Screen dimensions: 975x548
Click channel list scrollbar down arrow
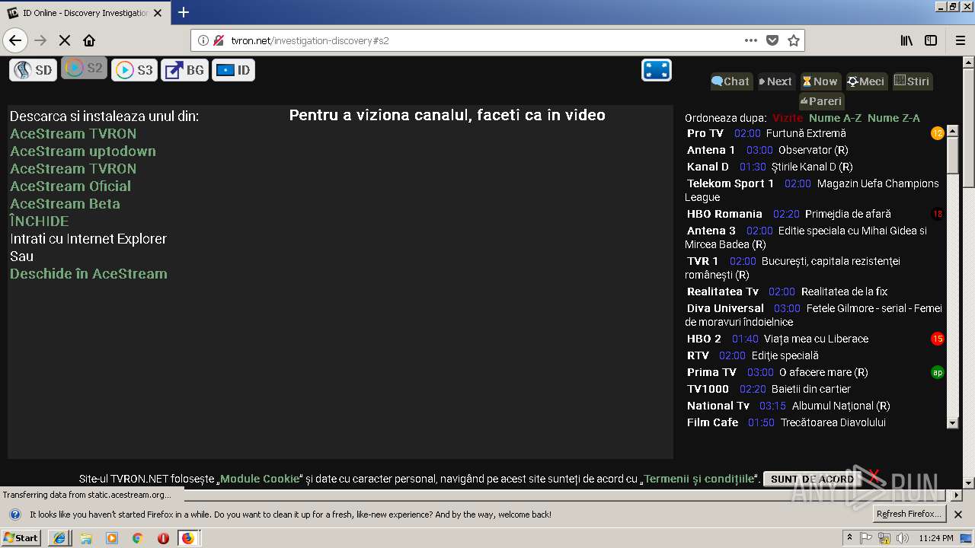tap(952, 422)
